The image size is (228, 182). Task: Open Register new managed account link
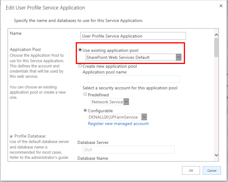pyautogui.click(x=118, y=124)
